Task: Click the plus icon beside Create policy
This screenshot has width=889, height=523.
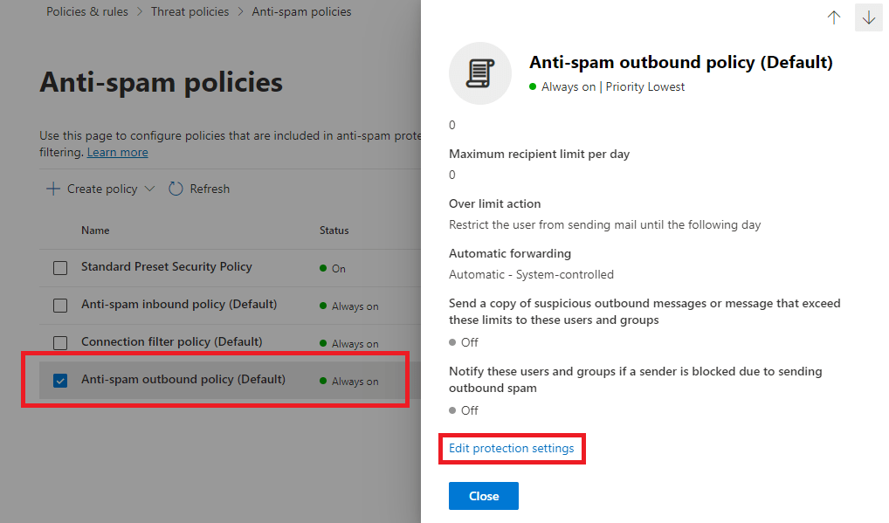Action: [53, 189]
